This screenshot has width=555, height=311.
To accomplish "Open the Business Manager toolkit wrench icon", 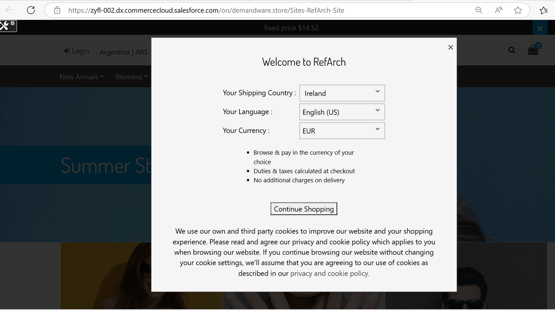I will click(5, 26).
